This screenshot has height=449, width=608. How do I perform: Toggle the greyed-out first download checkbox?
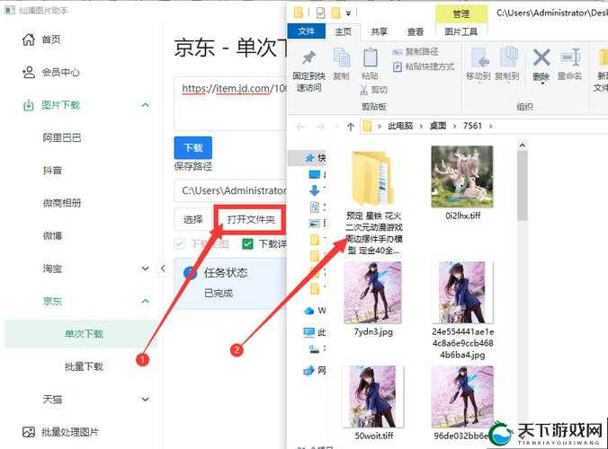tap(179, 244)
